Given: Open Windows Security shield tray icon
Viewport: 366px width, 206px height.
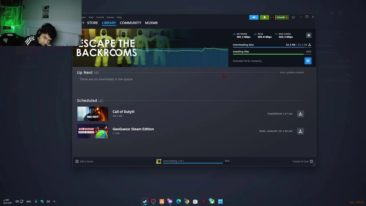Looking at the screenshot, I should [42, 201].
